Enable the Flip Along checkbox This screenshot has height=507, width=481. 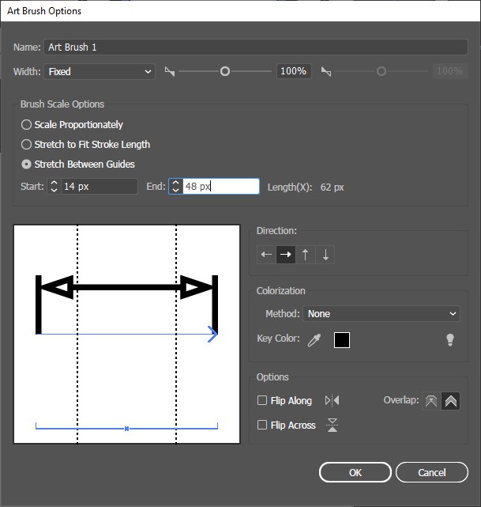[262, 401]
